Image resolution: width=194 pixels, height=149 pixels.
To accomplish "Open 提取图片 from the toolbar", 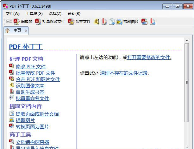I will [128, 22].
